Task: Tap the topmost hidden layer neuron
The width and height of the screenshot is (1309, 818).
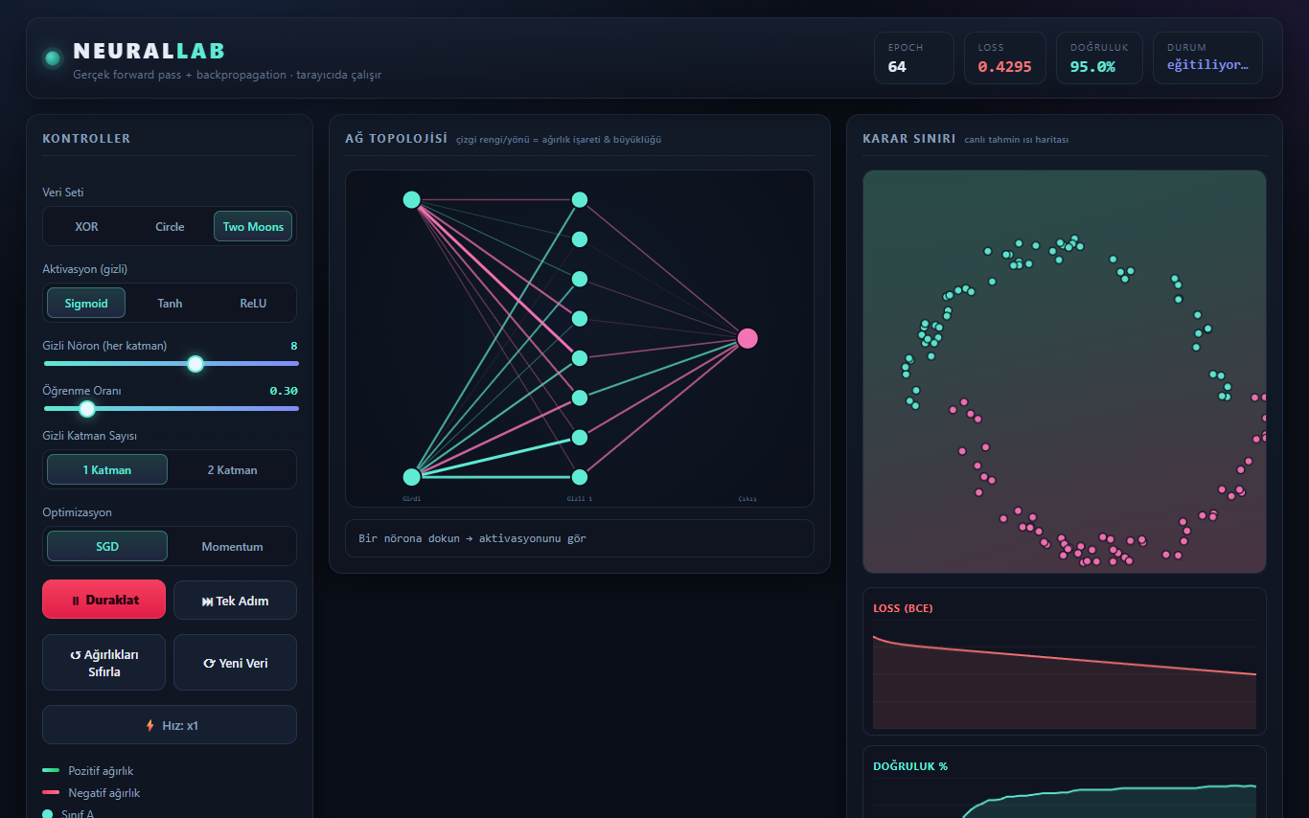Action: [x=580, y=199]
